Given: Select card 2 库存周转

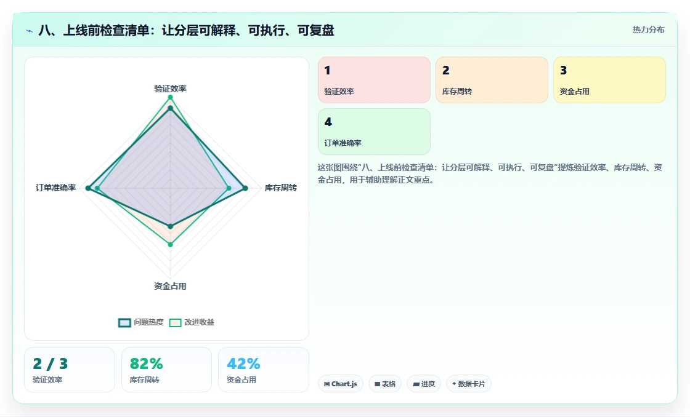Looking at the screenshot, I should 492,80.
